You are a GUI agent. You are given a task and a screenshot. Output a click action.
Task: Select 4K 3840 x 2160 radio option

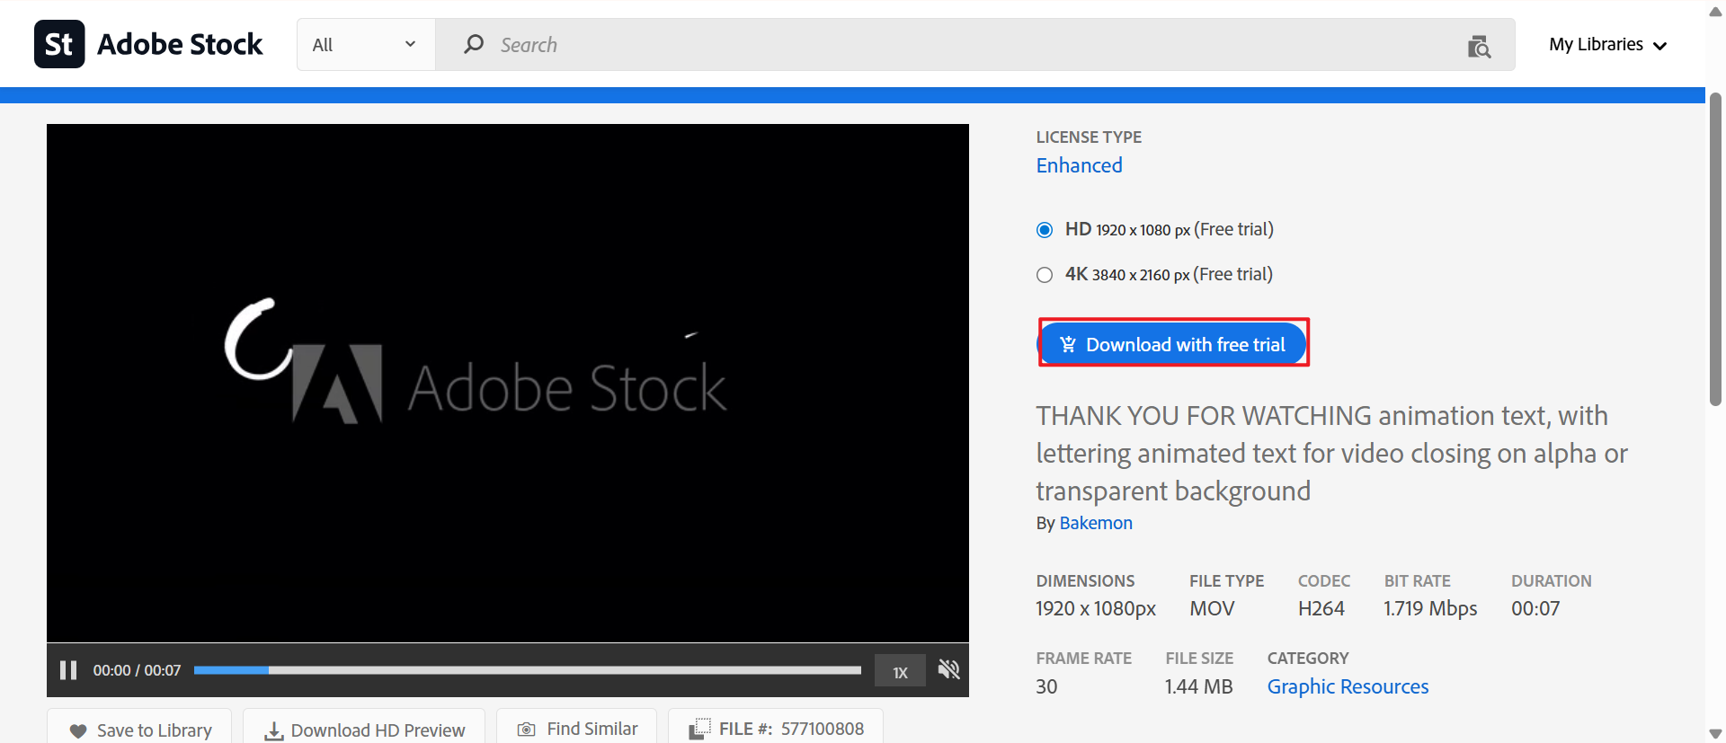click(1045, 275)
